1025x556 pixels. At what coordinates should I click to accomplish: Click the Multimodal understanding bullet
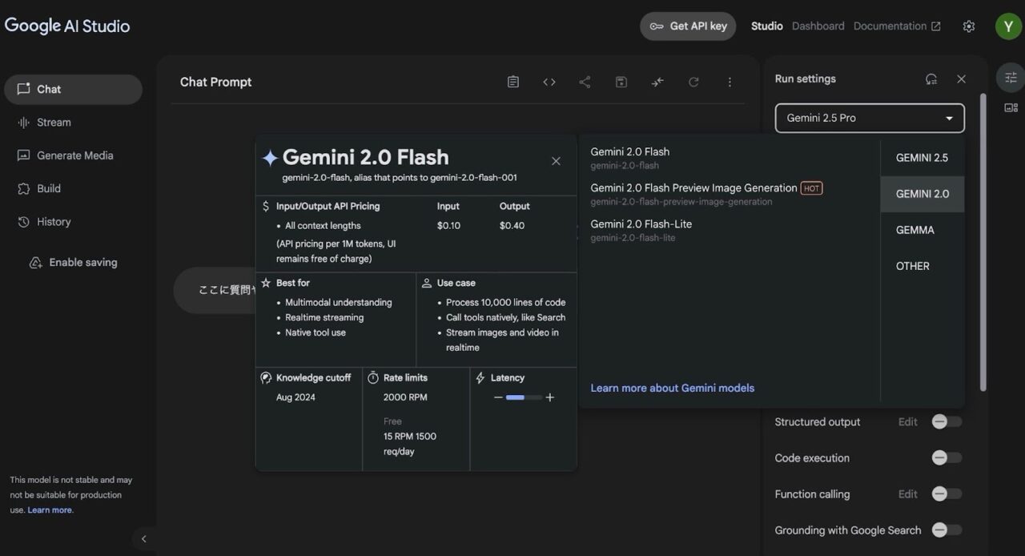[x=339, y=303]
